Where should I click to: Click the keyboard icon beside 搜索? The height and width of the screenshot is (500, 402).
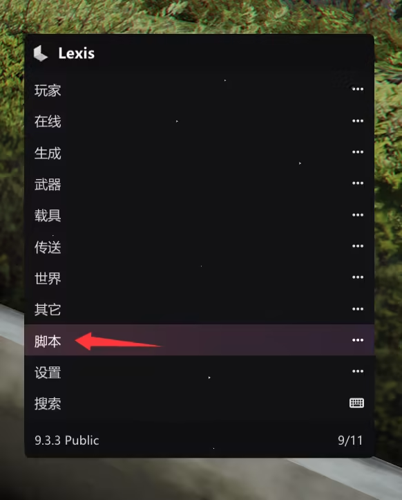tap(357, 403)
